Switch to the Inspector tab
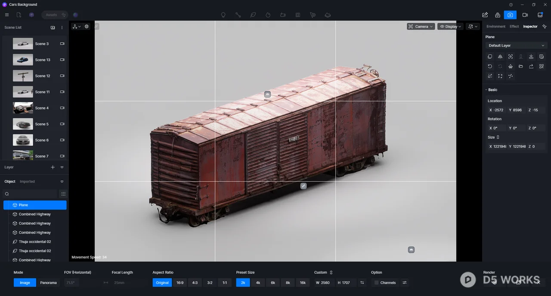Screen dimensions: 551x296 (x=530, y=26)
